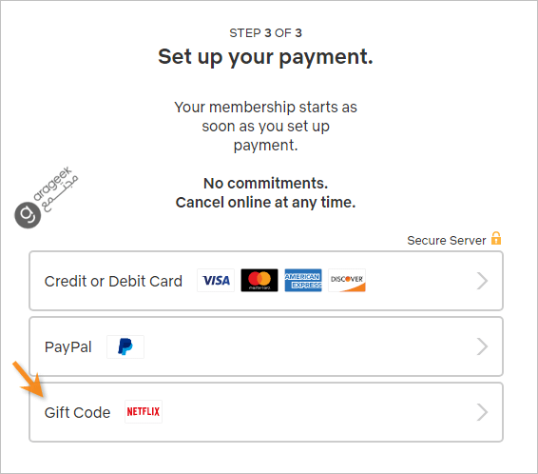Choose PayPal as payment method
Viewport: 538px width, 474px height.
[x=266, y=346]
